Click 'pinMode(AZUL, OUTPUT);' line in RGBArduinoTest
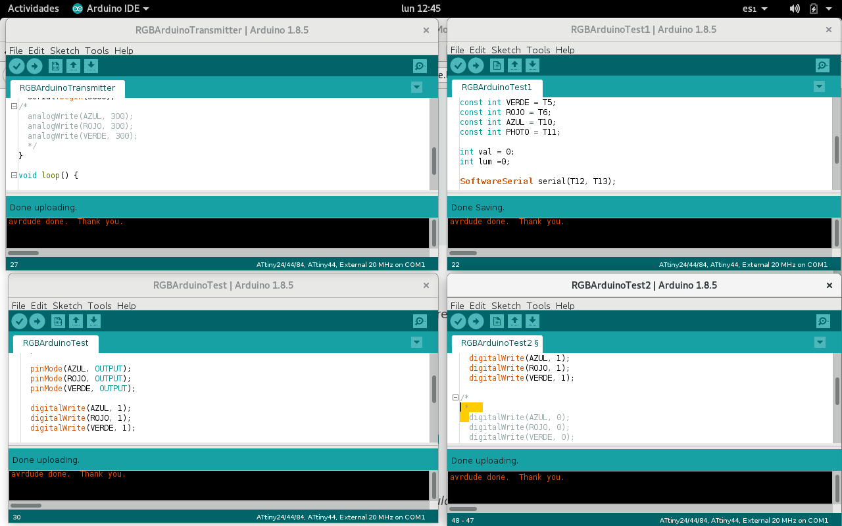Viewport: 842px width, 526px height. (x=80, y=369)
